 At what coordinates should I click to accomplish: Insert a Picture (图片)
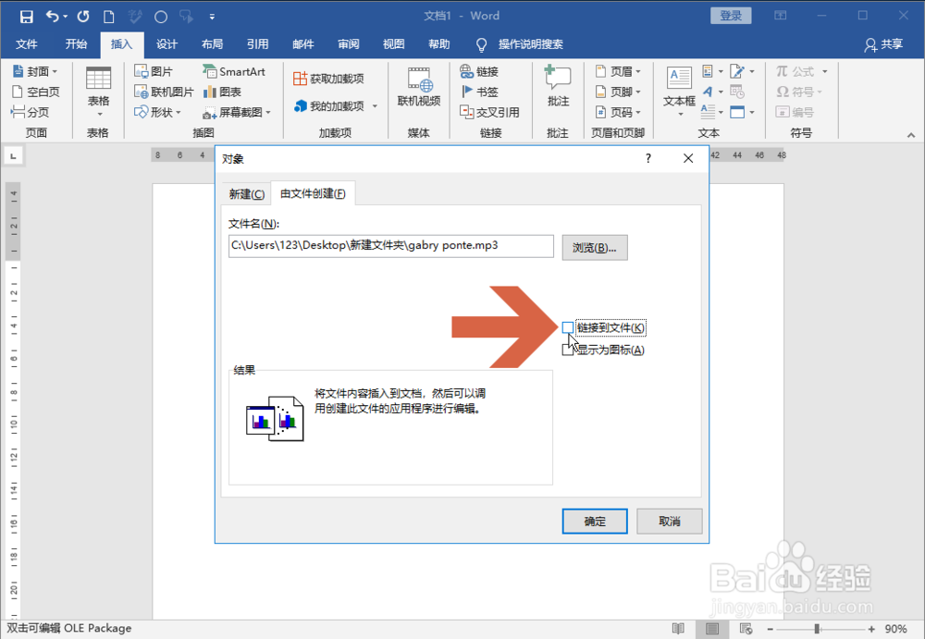(x=154, y=71)
